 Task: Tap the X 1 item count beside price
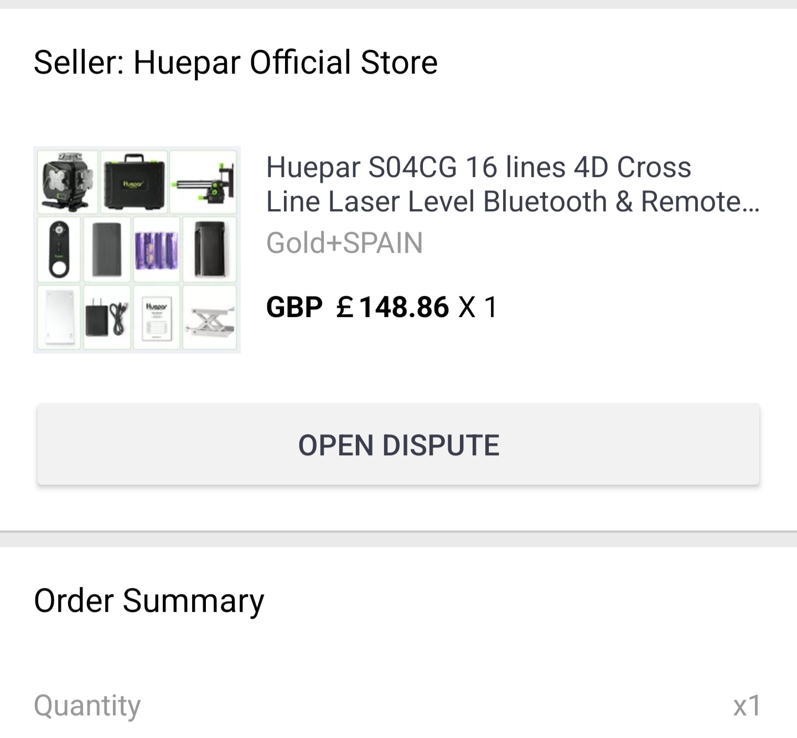pos(478,307)
